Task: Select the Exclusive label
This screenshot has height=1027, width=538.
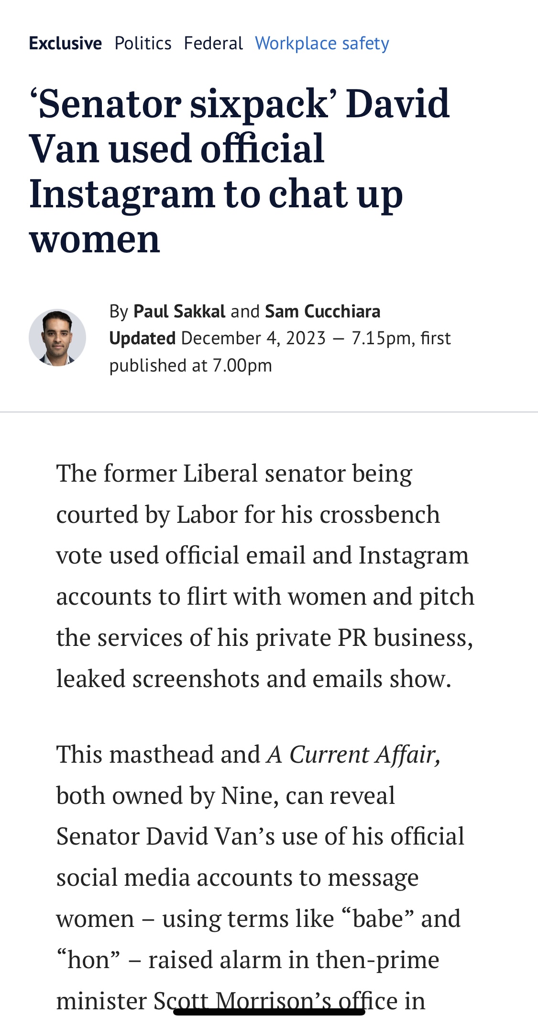Action: point(66,44)
